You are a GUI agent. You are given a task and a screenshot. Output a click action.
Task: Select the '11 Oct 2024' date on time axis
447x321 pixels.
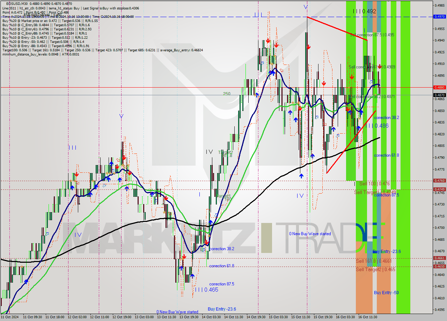tap(10, 317)
